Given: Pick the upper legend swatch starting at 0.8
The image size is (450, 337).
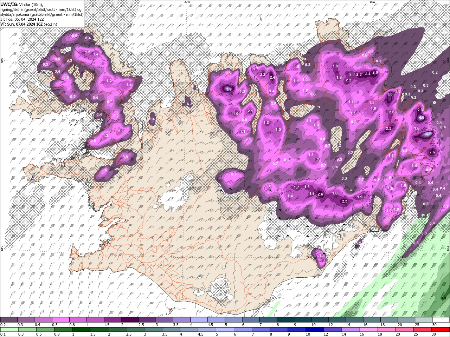Looking at the screenshot, I should coord(78,320).
